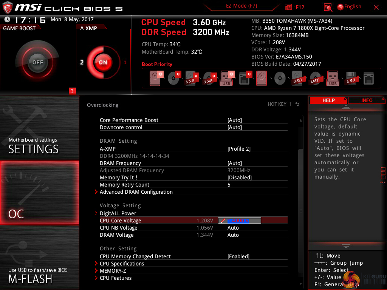The height and width of the screenshot is (290, 387).
Task: Select CPU NB Voltage Auto value
Action: click(233, 228)
